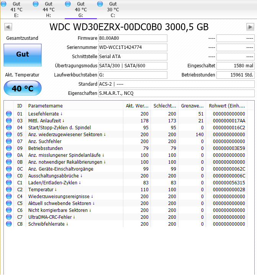257x275 pixels.
Task: Click the Gut health status button
Action: pyautogui.click(x=23, y=55)
